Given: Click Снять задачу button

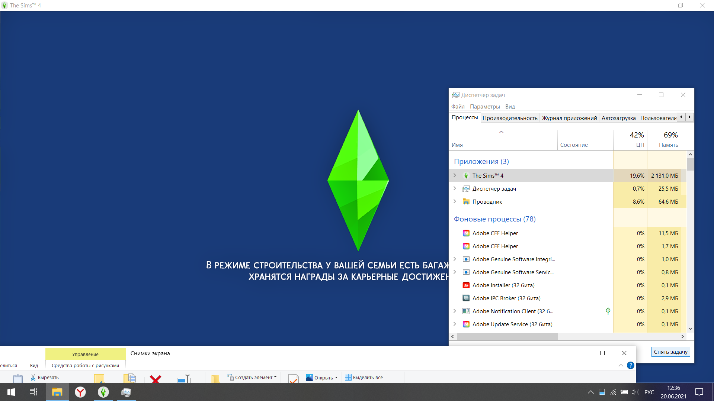Looking at the screenshot, I should point(670,352).
